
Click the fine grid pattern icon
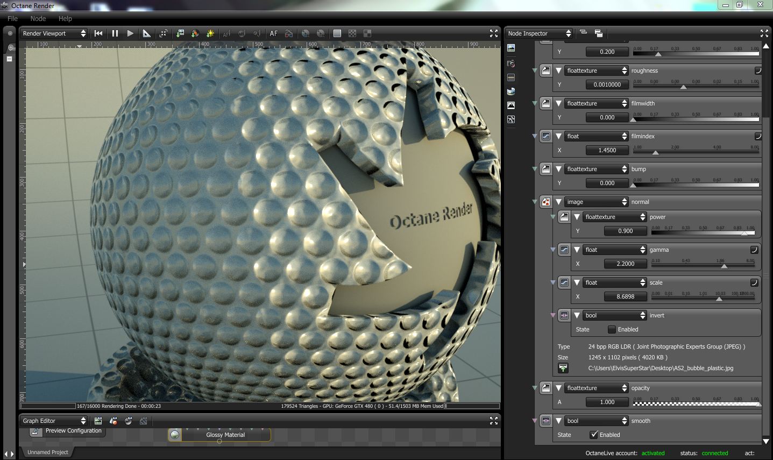click(337, 33)
